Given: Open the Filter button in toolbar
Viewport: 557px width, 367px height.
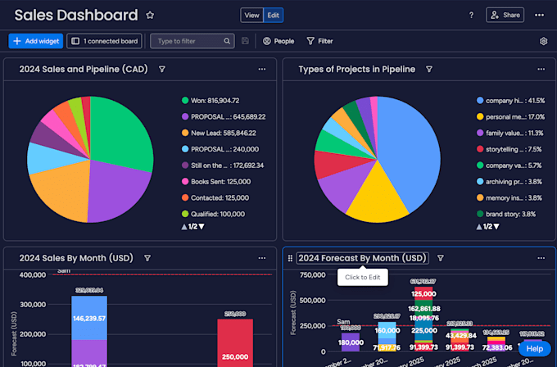Looking at the screenshot, I should 319,41.
